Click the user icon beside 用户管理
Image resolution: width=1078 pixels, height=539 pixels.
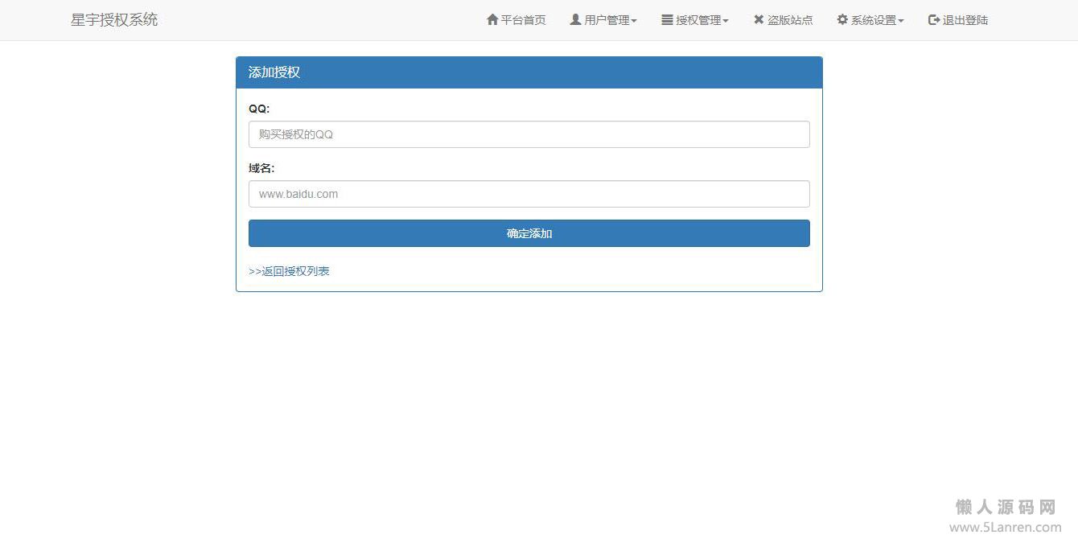click(x=575, y=20)
